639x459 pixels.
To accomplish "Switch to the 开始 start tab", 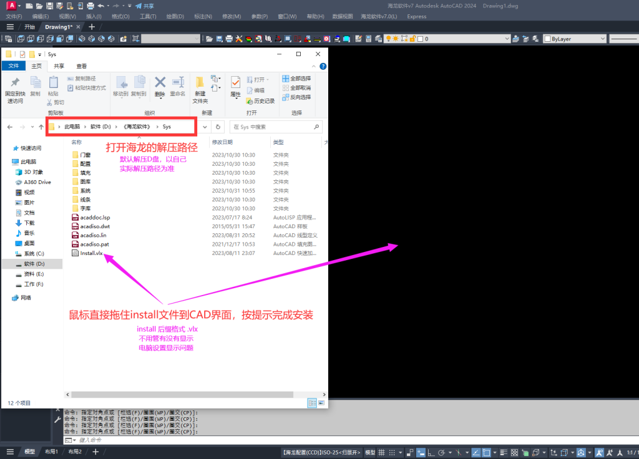I will coord(29,27).
